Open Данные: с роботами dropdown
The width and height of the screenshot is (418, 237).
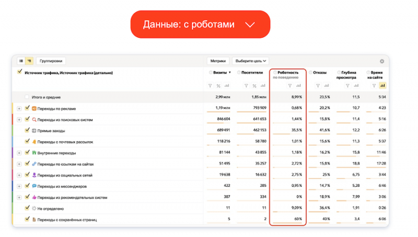[200, 25]
